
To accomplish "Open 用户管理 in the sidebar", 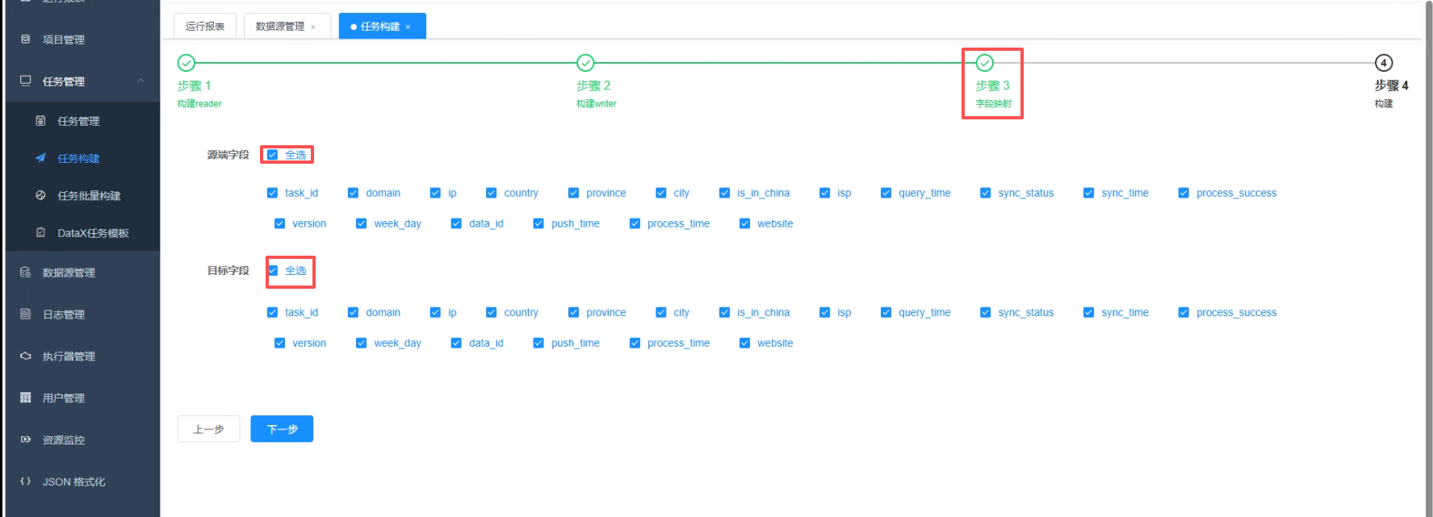I will coord(63,398).
